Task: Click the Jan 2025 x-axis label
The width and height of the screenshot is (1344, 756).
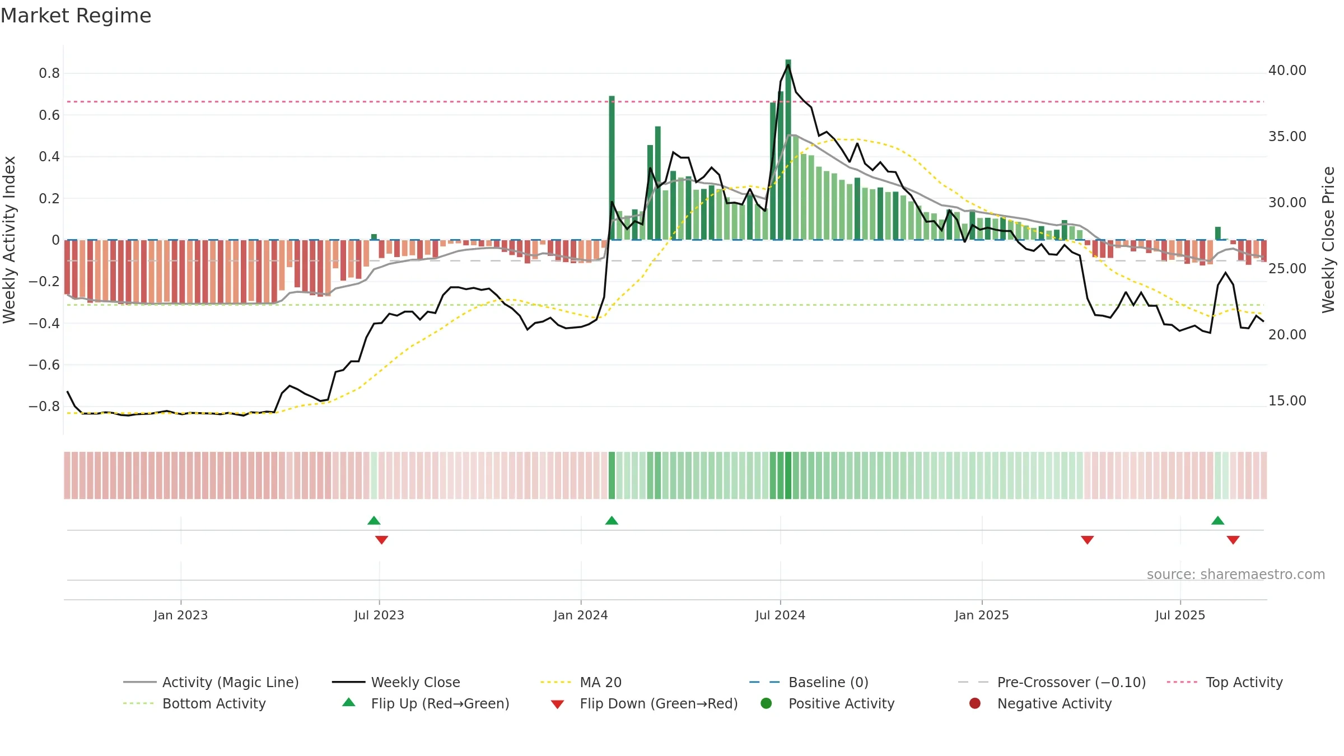Action: tap(982, 615)
